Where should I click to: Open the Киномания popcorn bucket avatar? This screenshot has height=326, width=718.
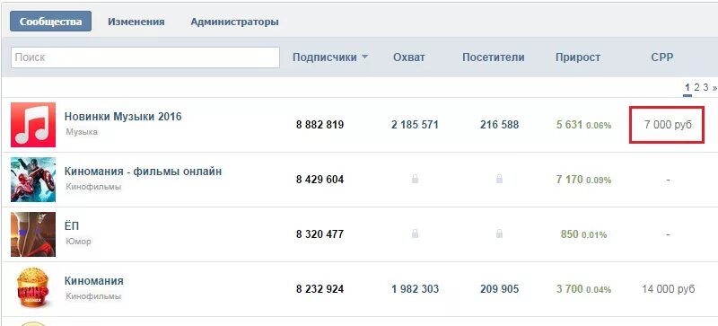33,289
